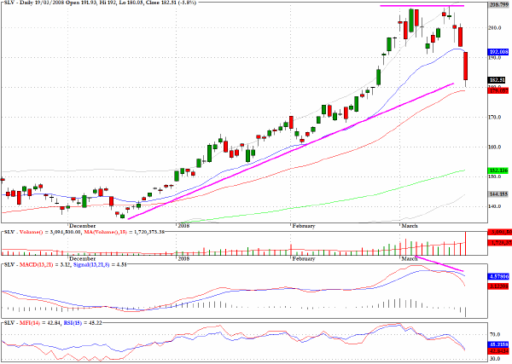Screen dimensions: 512x364
Task: Click the tallest red volume spike bar
Action: [x=466, y=243]
